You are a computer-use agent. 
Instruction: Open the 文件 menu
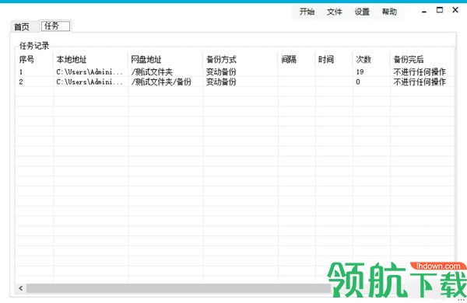click(x=335, y=12)
